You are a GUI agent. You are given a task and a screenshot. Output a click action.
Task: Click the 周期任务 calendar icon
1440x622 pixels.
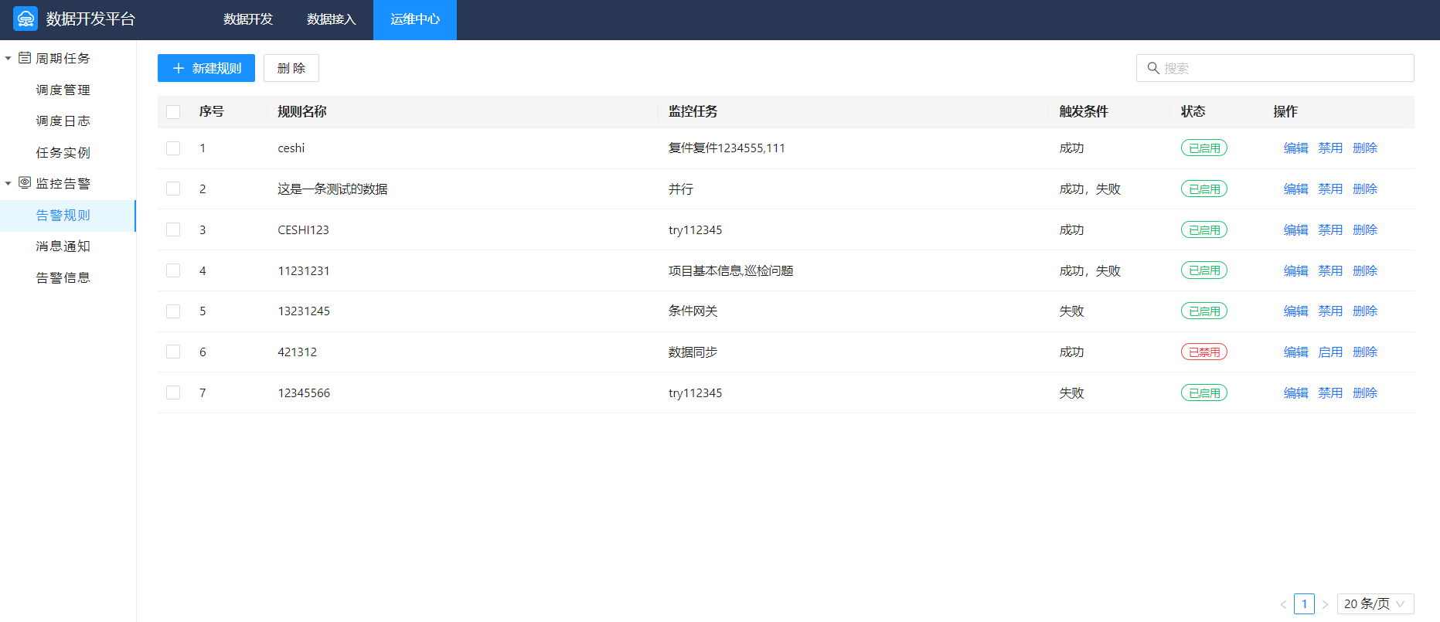[25, 58]
